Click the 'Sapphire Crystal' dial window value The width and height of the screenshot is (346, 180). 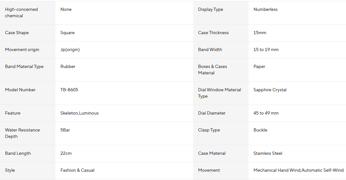(x=270, y=90)
